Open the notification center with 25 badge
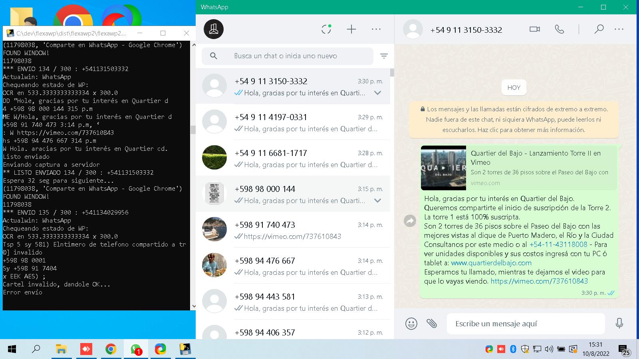This screenshot has width=639, height=359. [624, 351]
